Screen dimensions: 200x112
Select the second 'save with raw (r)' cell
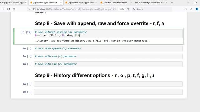pyautogui.click(x=108, y=64)
